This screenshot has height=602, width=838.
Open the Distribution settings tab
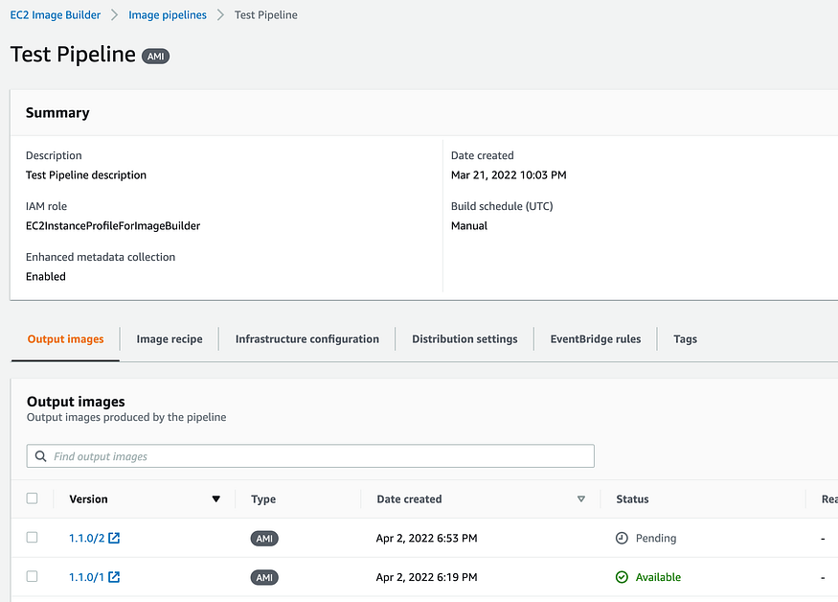click(x=464, y=338)
